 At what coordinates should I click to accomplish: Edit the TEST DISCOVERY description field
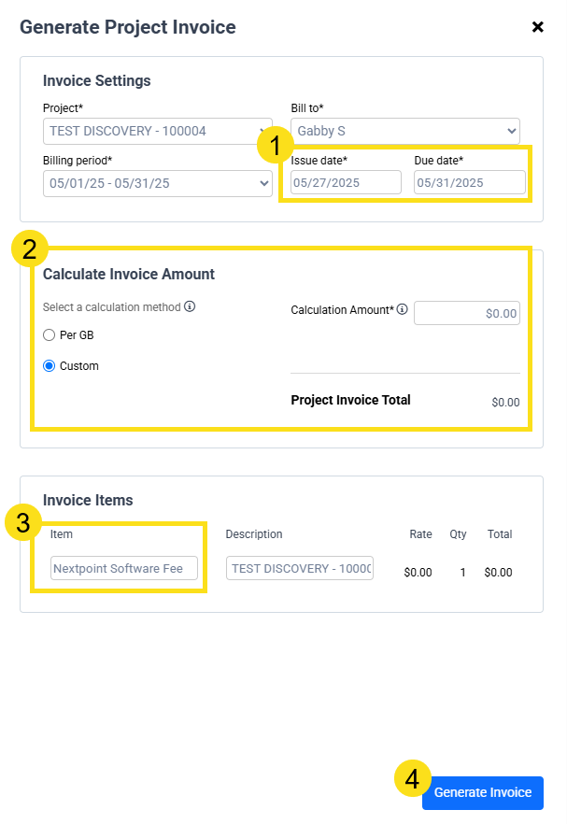point(300,568)
